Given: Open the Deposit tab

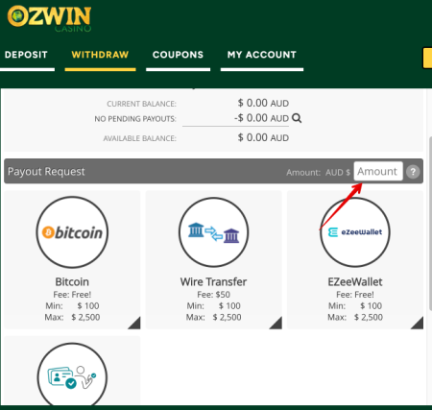Looking at the screenshot, I should point(26,55).
